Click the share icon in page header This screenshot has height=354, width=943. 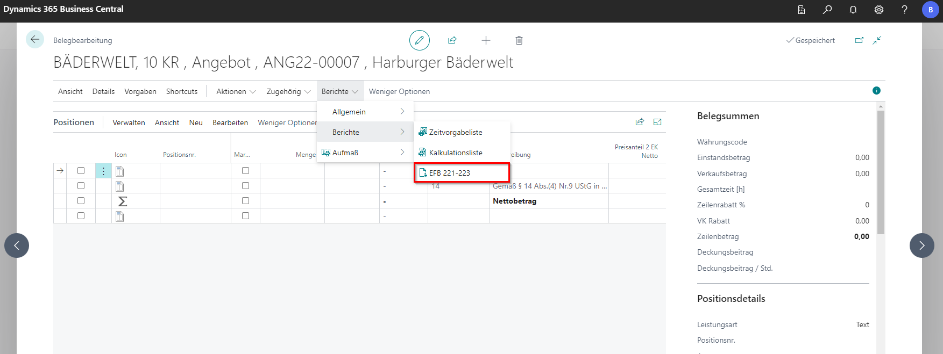[x=452, y=40]
